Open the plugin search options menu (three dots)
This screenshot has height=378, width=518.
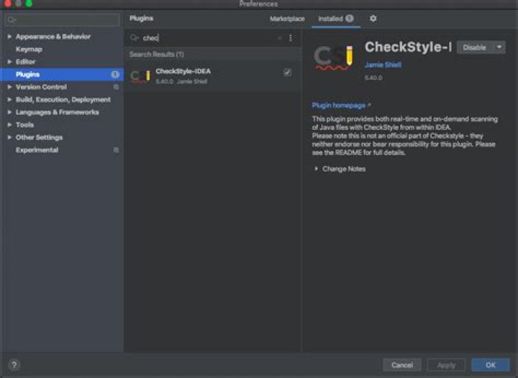291,38
